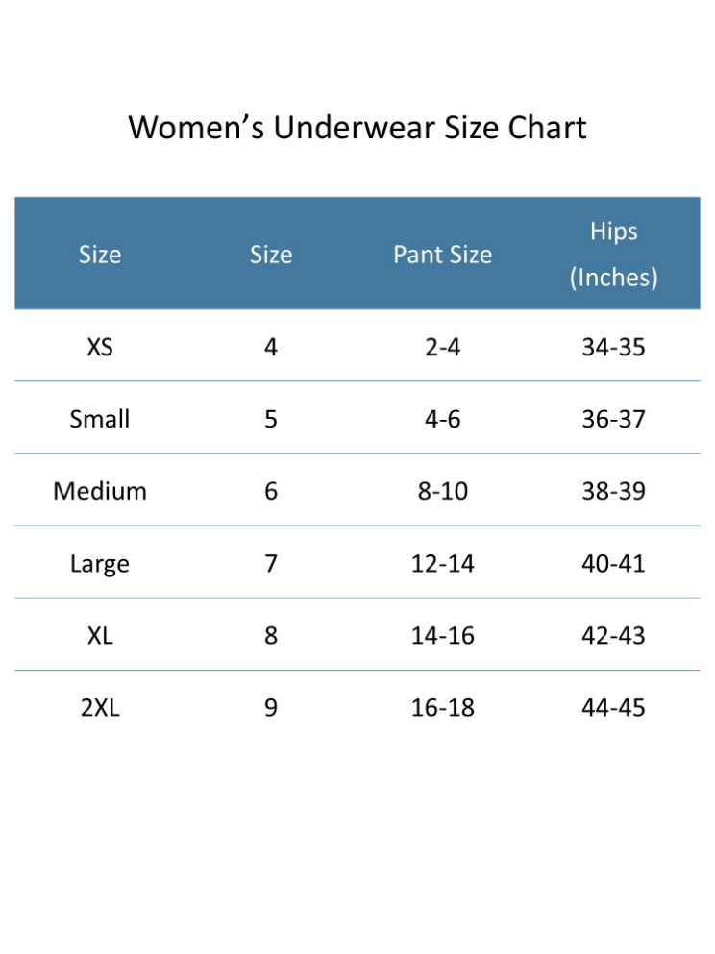Viewport: 715px width, 954px height.
Task: Select the "2XL" size cell
Action: coord(100,708)
